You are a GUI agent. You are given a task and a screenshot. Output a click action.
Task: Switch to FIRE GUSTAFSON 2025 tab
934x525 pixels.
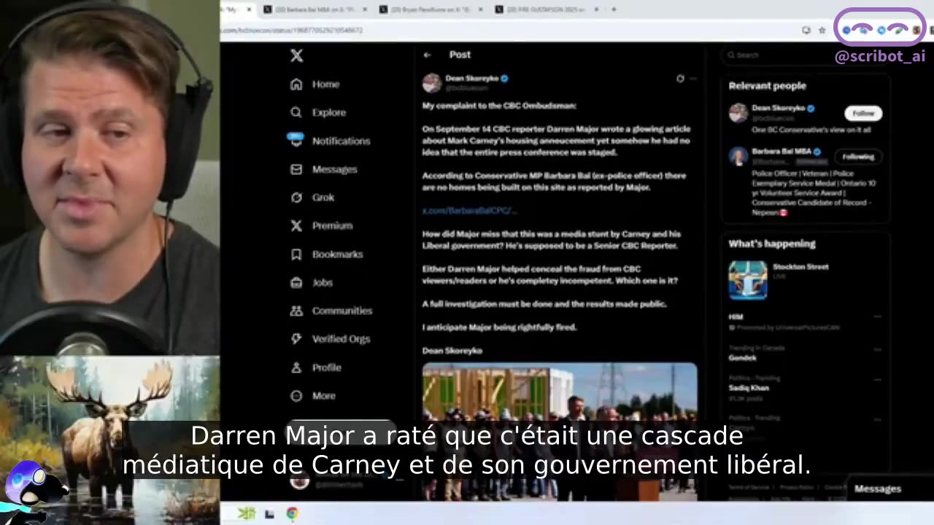click(x=546, y=9)
